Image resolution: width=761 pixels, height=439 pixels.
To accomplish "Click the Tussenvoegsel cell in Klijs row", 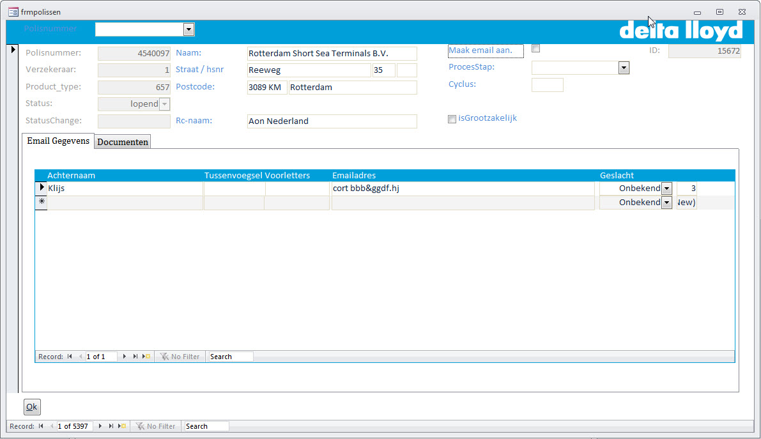I will 234,189.
